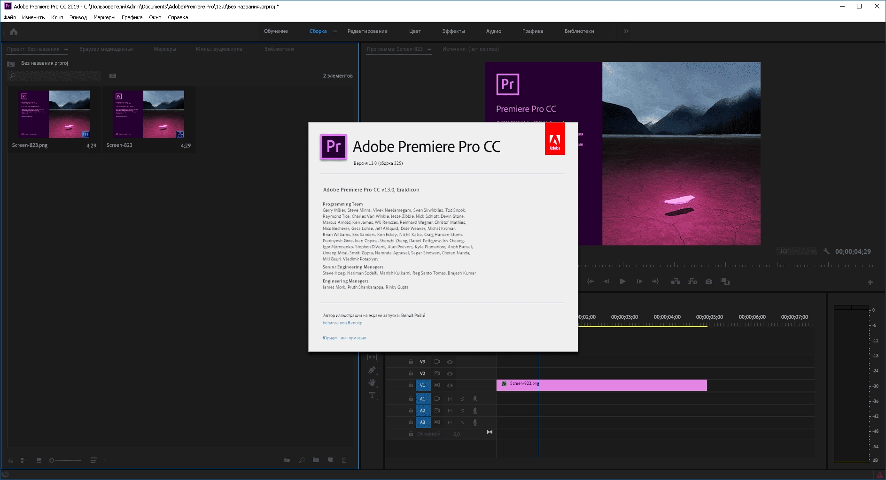Select the Screen-823 sequence thumbnail
Image resolution: width=886 pixels, height=480 pixels.
pyautogui.click(x=148, y=114)
